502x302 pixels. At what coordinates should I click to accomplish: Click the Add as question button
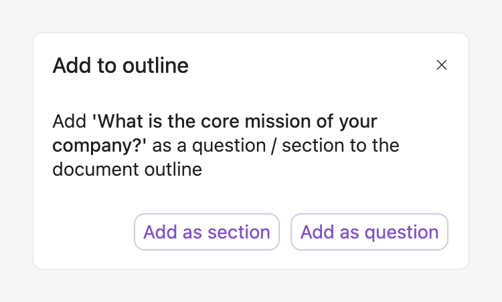tap(369, 232)
